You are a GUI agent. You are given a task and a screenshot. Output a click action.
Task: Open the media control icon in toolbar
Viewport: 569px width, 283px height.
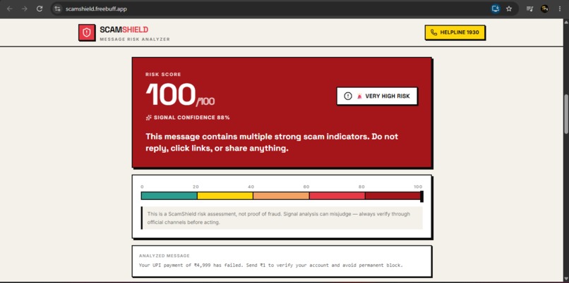click(x=529, y=8)
